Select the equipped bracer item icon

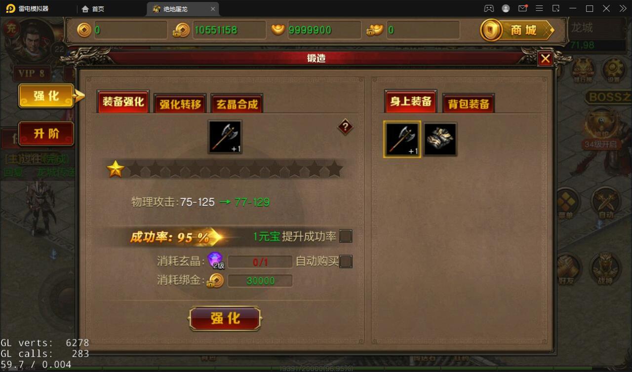440,139
